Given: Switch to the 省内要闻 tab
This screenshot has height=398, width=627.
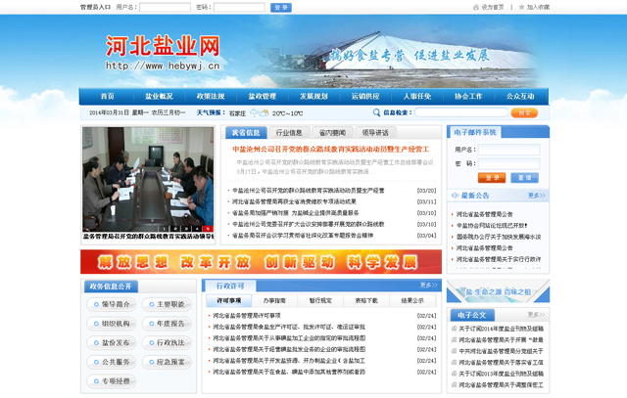Looking at the screenshot, I should tap(332, 133).
